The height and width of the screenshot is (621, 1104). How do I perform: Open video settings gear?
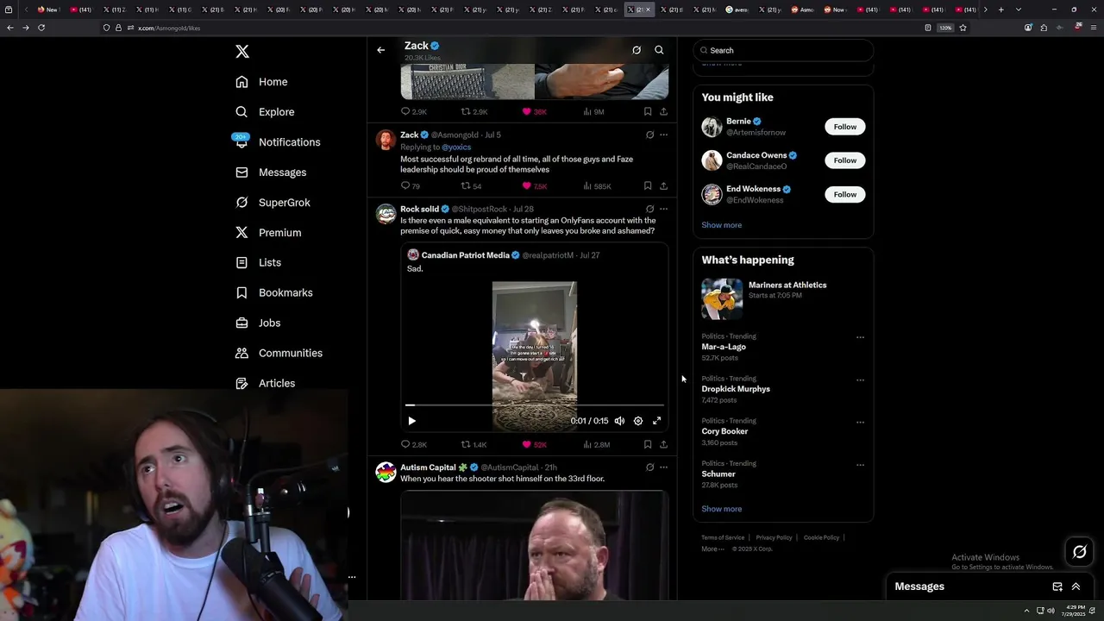[x=638, y=421]
